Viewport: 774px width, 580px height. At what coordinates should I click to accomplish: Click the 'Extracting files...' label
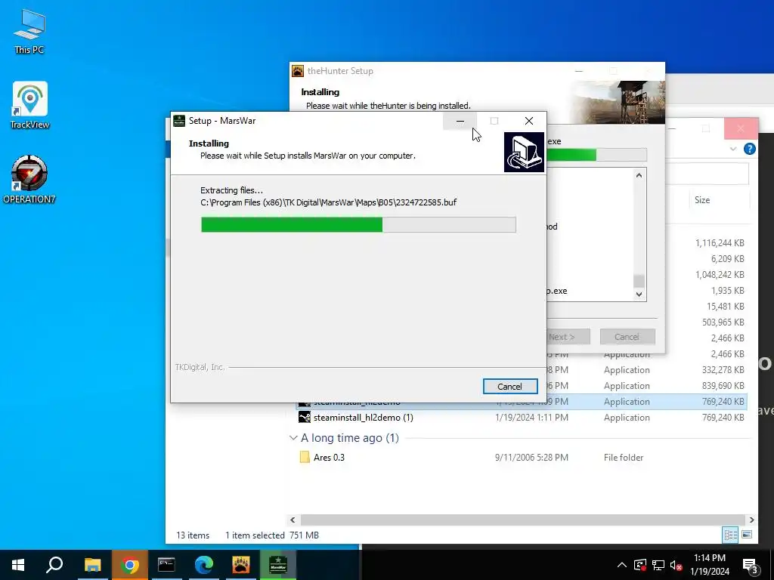[x=231, y=190]
